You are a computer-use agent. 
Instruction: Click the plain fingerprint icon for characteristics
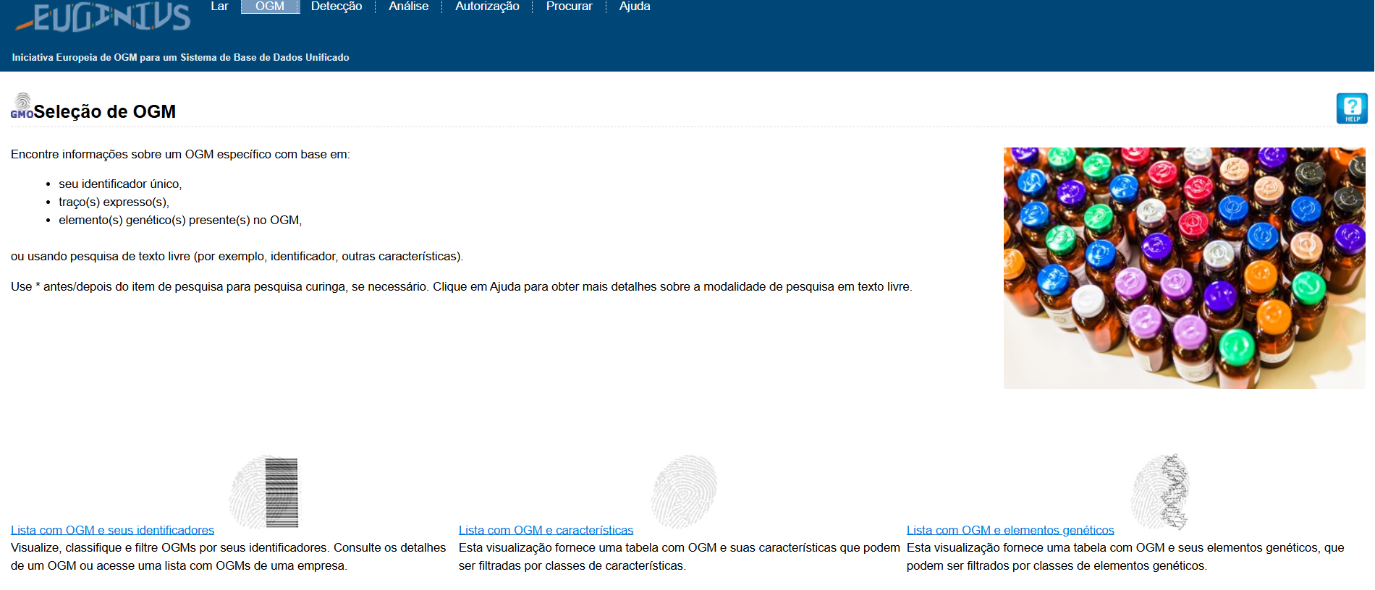pyautogui.click(x=683, y=491)
